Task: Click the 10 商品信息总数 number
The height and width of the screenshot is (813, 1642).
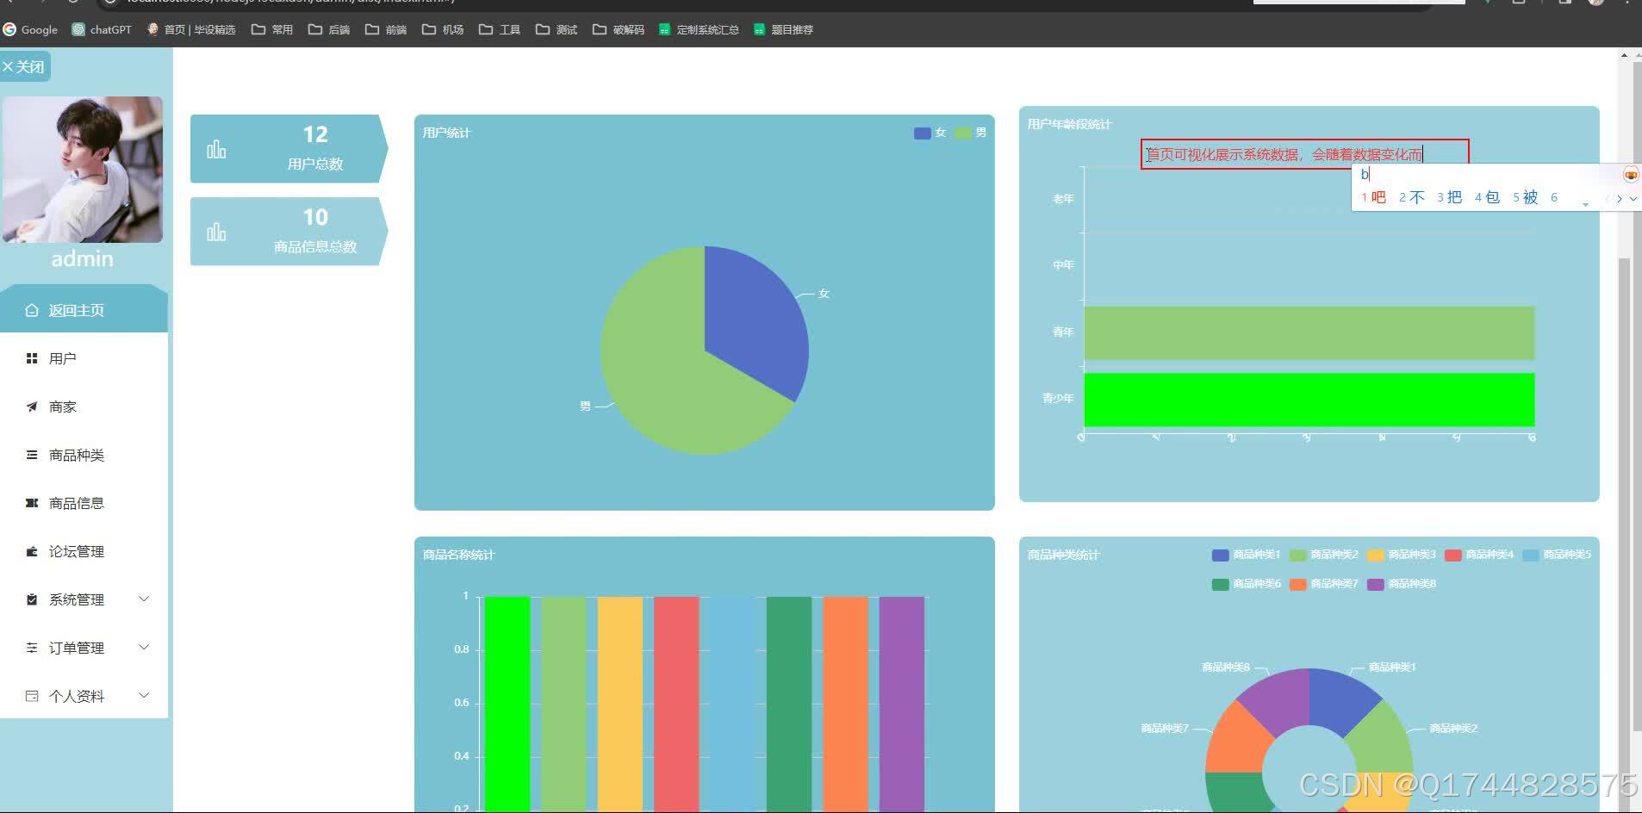Action: click(x=315, y=217)
